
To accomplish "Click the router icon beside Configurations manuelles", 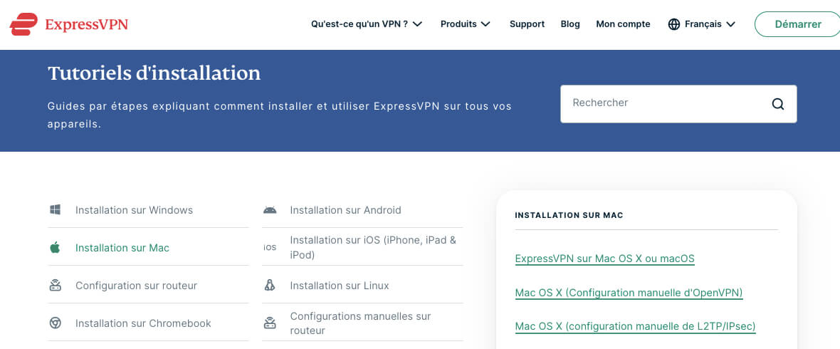I will click(x=270, y=323).
